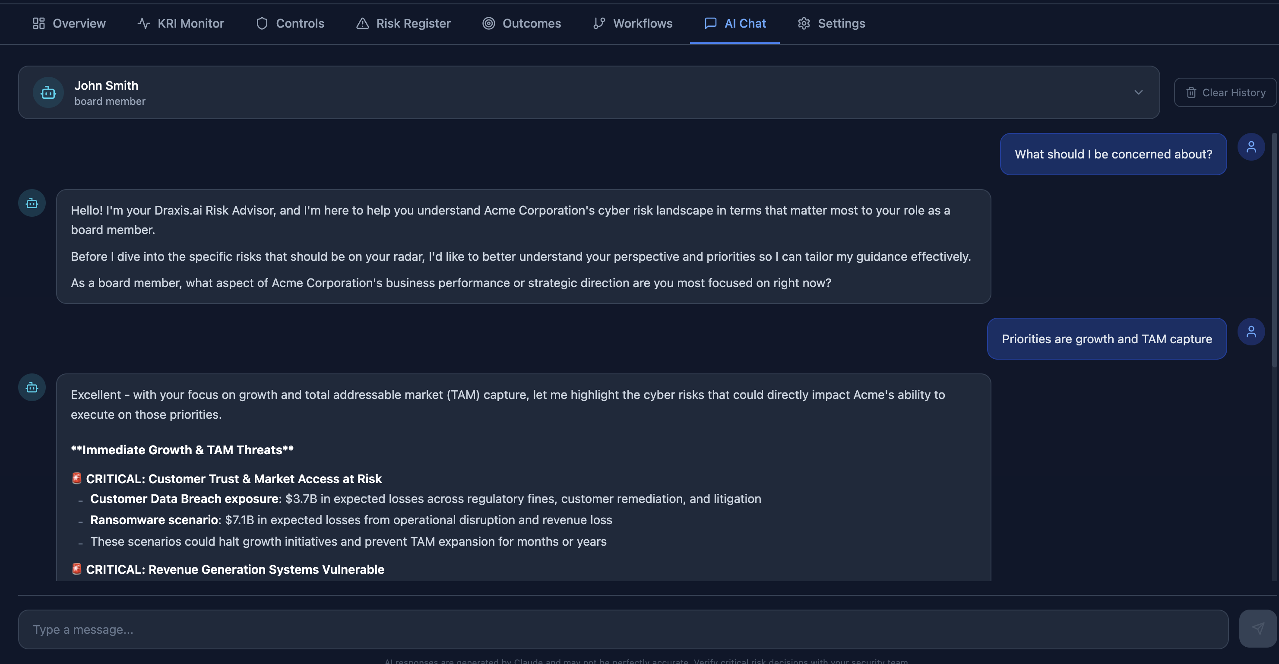Switch to the AI Chat tab
1279x664 pixels.
pos(735,23)
